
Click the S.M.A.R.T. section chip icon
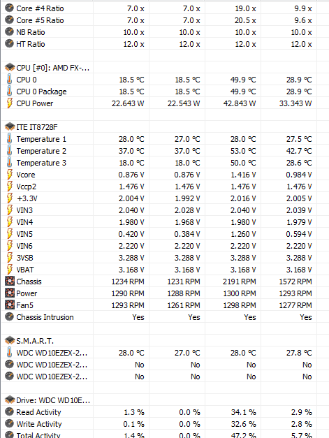10,341
